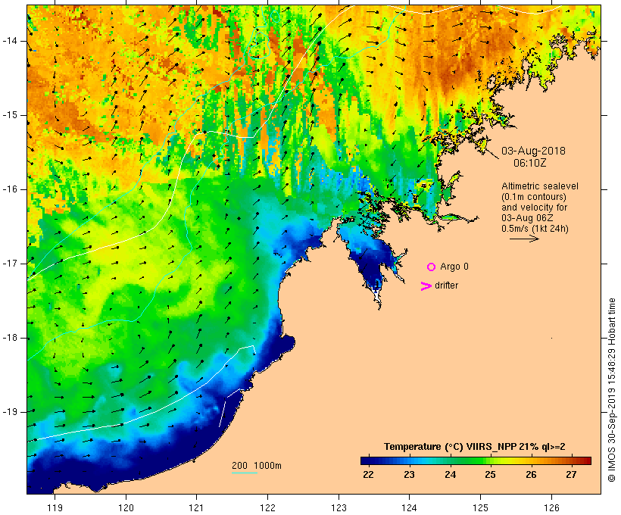Screen dimensions: 621x515
Task: Click longitude axis label 126
Action: (551, 507)
